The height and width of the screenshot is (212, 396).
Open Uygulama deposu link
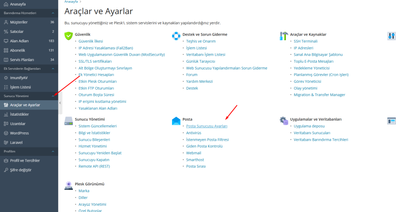pos(309,126)
